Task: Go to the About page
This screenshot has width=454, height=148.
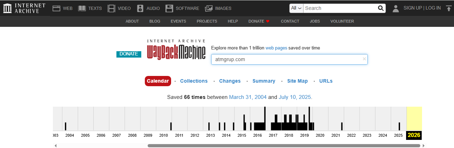Action: coord(132,21)
